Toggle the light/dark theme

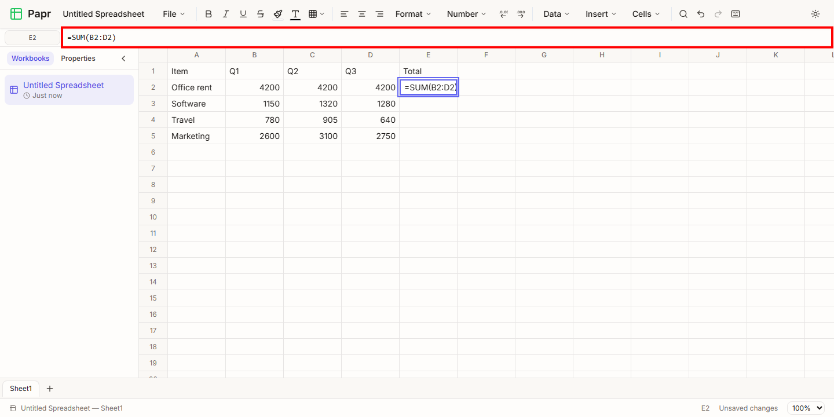click(x=815, y=14)
